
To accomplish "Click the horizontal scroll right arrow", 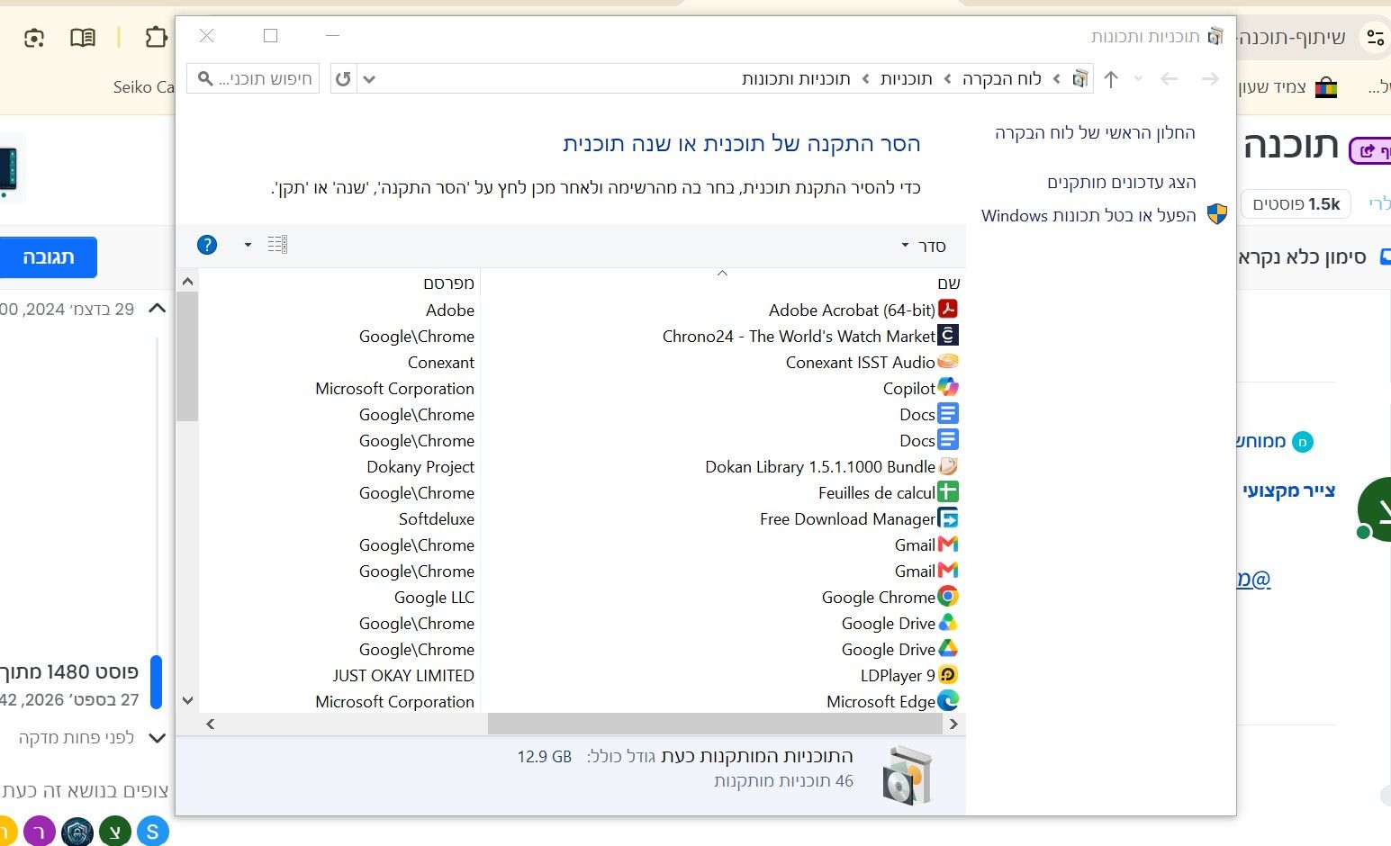I will coord(954,724).
